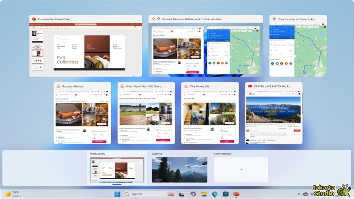Click YouTube icon in CRATER LAKE NATIONAL title

tap(250, 86)
